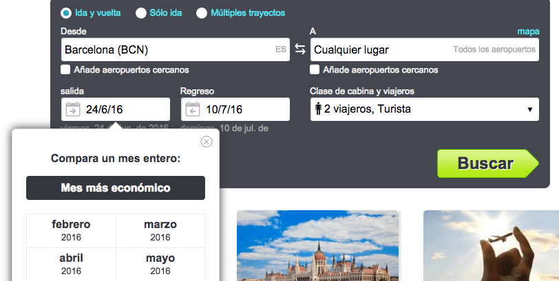
Task: Enable nearby airports for the Desde field
Action: point(65,69)
